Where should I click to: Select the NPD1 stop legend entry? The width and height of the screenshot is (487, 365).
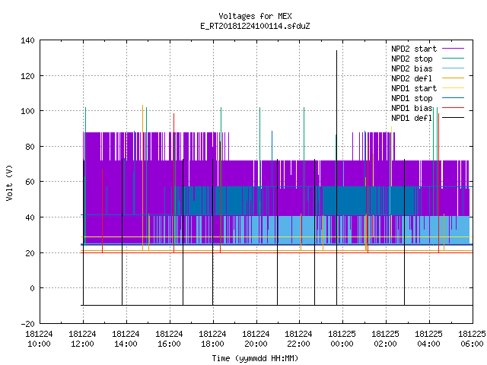412,98
